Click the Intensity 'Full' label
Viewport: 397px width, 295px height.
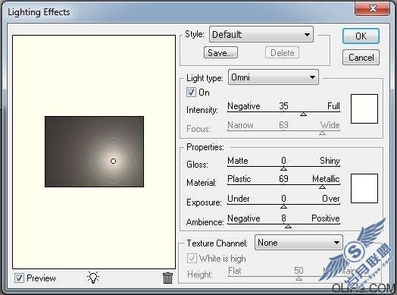click(x=333, y=105)
